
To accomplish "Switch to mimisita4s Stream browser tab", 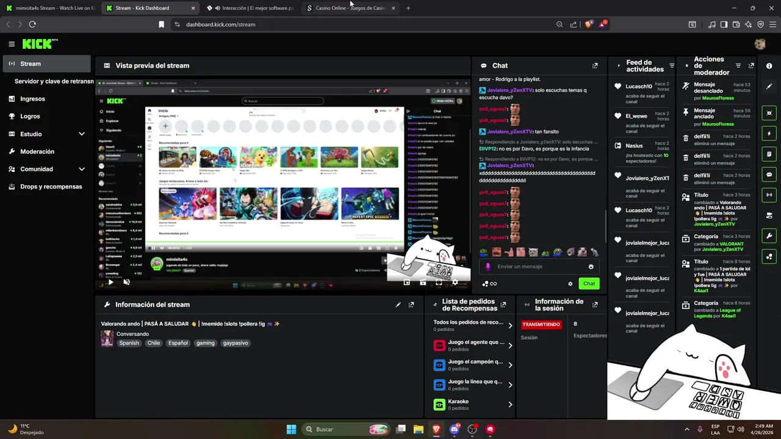I will tap(50, 8).
